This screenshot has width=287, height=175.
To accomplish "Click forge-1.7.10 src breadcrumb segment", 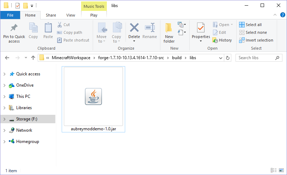I will 131,58.
